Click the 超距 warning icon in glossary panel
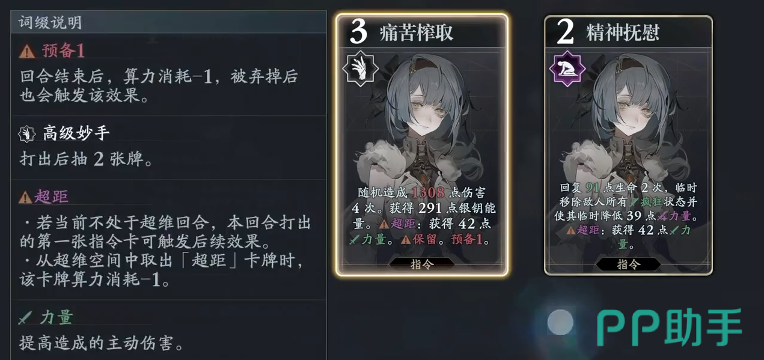The height and width of the screenshot is (360, 764). 25,197
